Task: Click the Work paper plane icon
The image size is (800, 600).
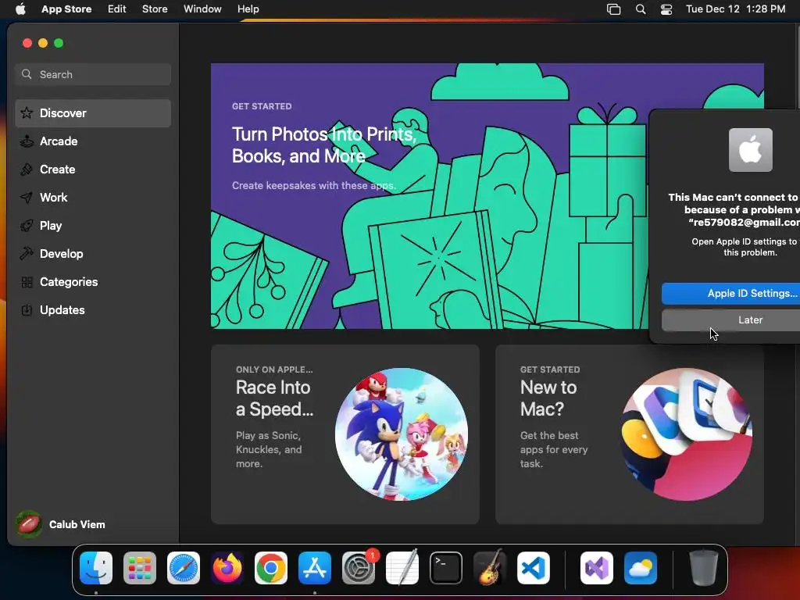Action: click(x=27, y=198)
